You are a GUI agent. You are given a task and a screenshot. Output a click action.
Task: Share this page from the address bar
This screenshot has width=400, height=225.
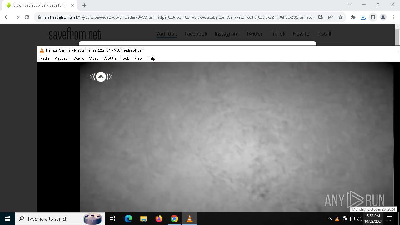(331, 17)
